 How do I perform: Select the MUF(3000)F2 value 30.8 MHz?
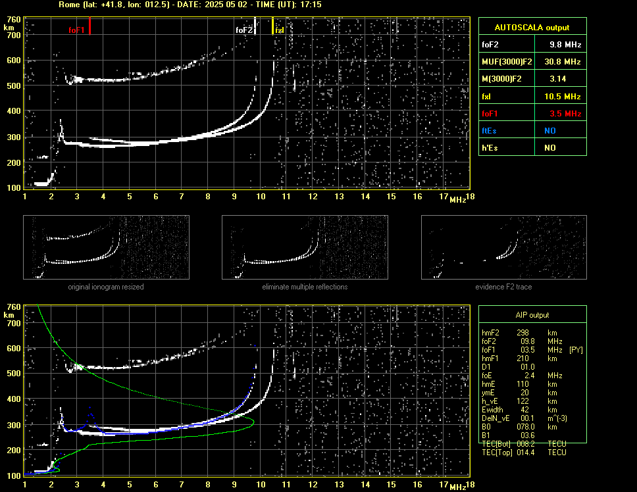click(x=563, y=62)
